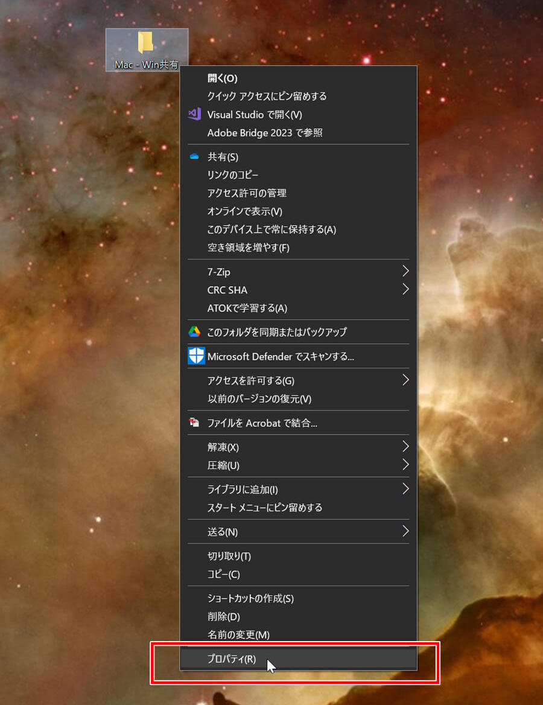Open アクセスを許可する(G) entry

coord(299,380)
